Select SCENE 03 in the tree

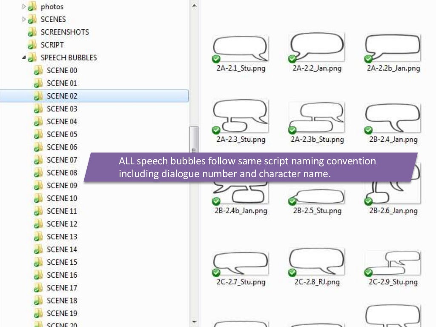tap(62, 109)
